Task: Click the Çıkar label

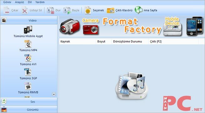Action: point(15,10)
